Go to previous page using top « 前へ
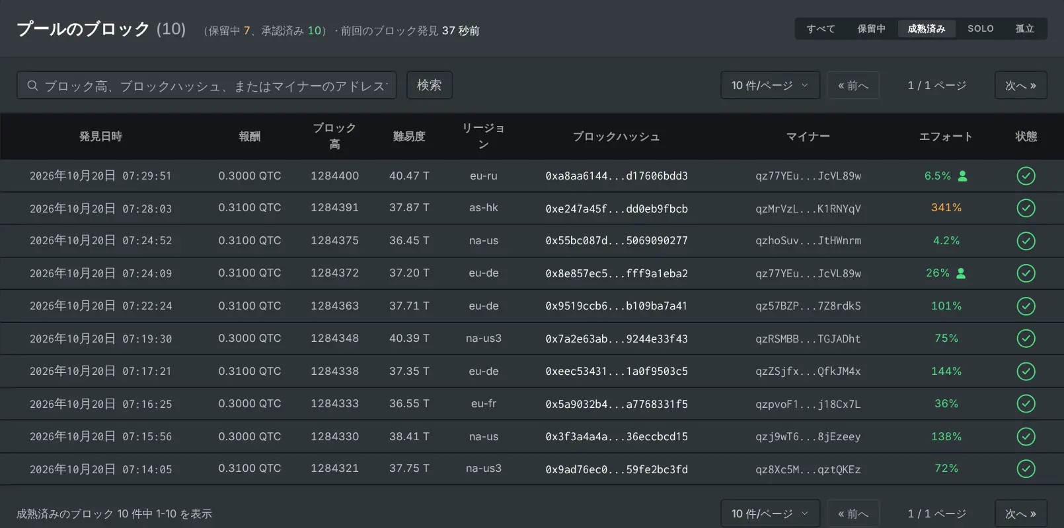1064x528 pixels. (853, 85)
